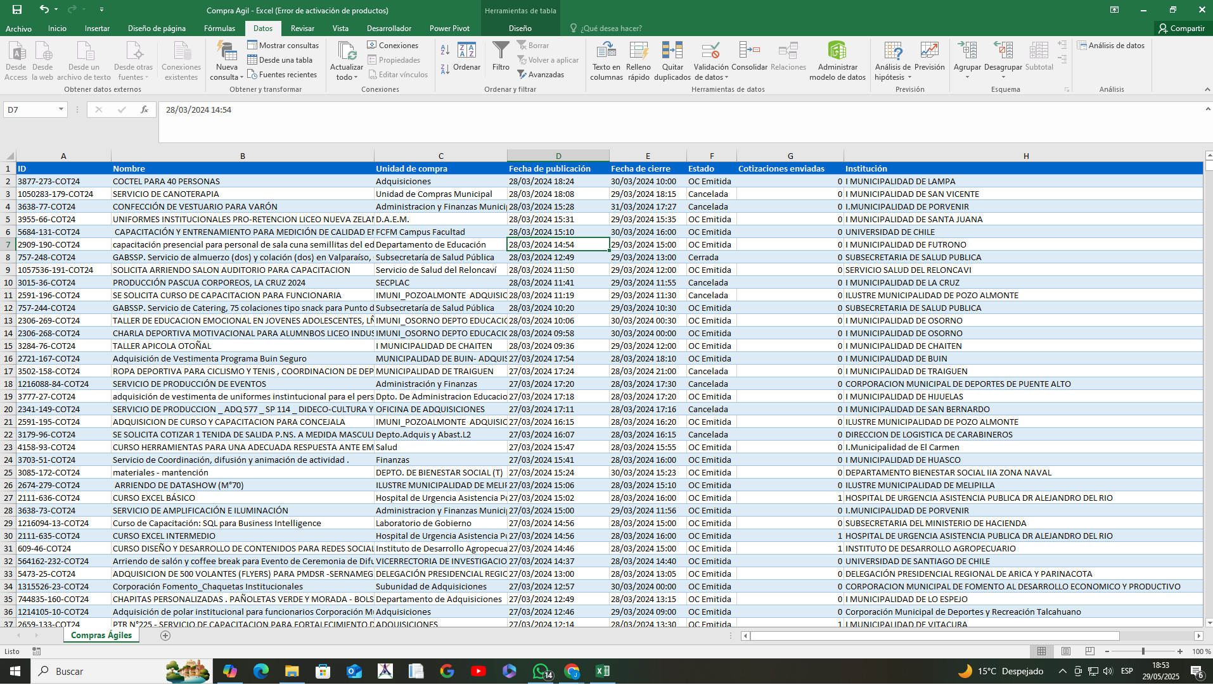Open Microsoft Edge in taskbar
The width and height of the screenshot is (1213, 685).
coord(260,671)
